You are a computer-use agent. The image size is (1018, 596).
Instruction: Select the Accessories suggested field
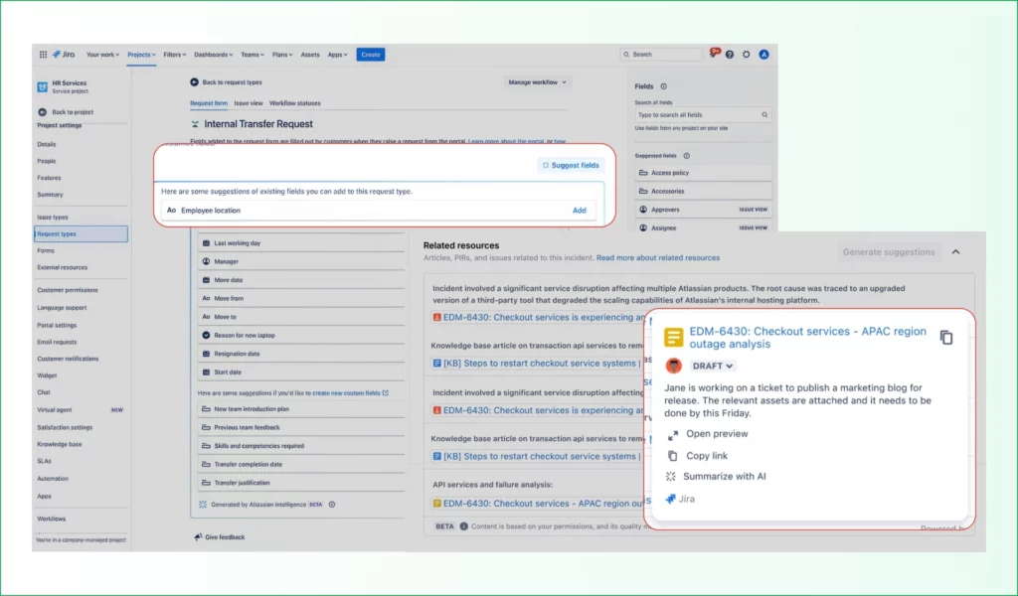tap(703, 192)
